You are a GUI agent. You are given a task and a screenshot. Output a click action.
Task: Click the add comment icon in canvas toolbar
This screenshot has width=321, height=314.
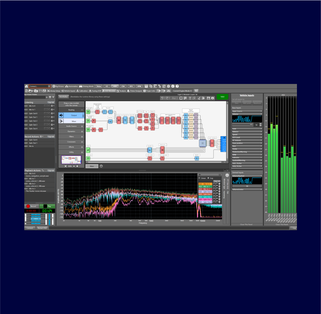pyautogui.click(x=185, y=98)
